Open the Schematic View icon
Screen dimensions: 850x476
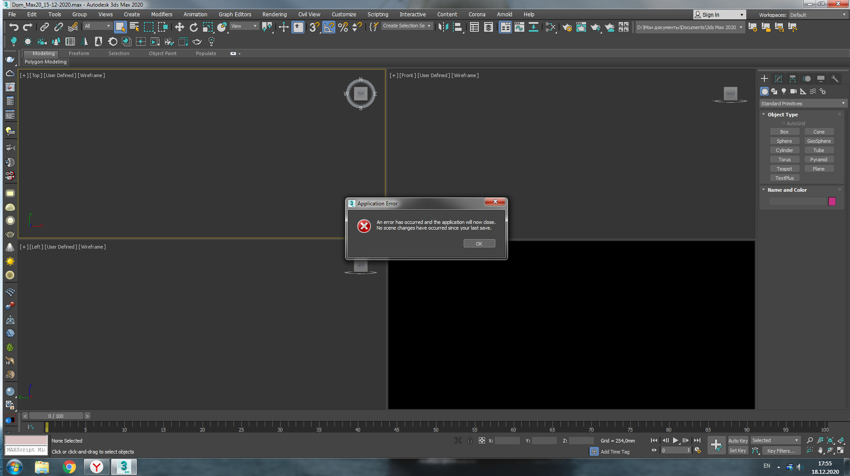coord(534,27)
